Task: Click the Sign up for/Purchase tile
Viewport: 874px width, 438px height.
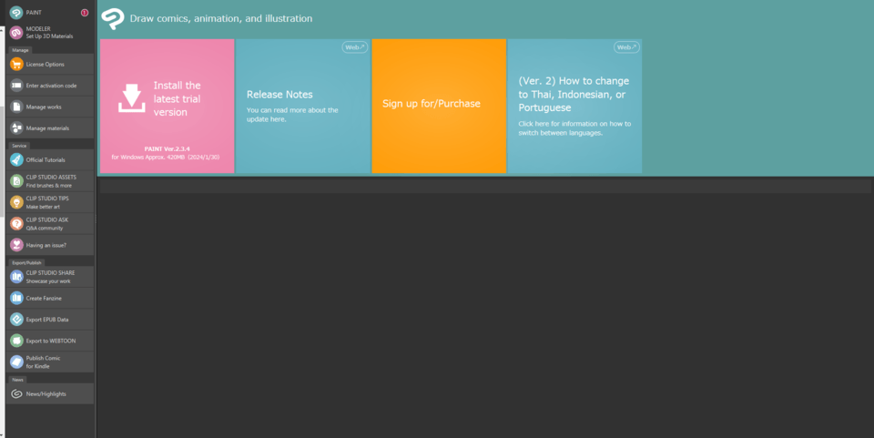Action: click(x=439, y=106)
